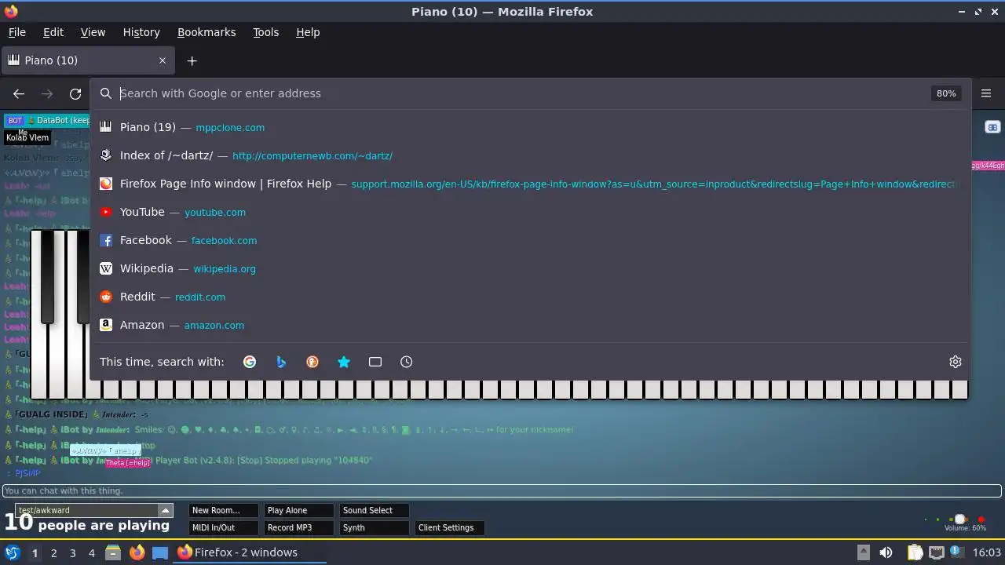Search with Bing this time
The width and height of the screenshot is (1005, 565).
point(281,362)
